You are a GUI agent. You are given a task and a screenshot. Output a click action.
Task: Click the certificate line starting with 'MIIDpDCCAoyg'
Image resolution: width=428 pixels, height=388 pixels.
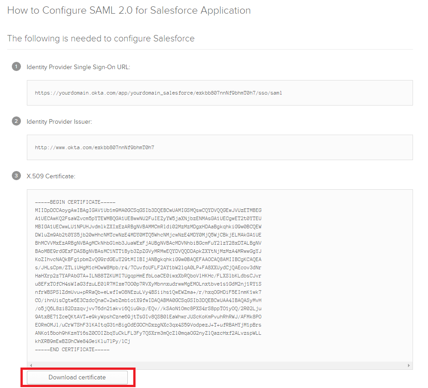tap(148, 210)
